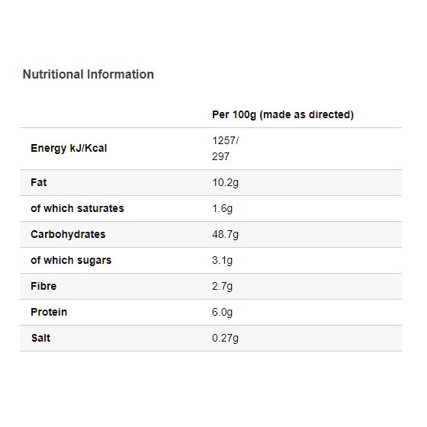Select the Salt row label
This screenshot has height=427, width=427.
click(x=41, y=338)
